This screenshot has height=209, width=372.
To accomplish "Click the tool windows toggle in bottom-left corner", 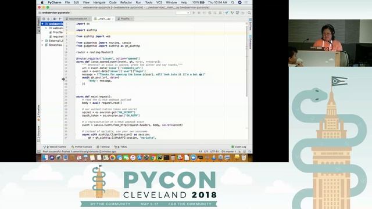I will pyautogui.click(x=39, y=151).
